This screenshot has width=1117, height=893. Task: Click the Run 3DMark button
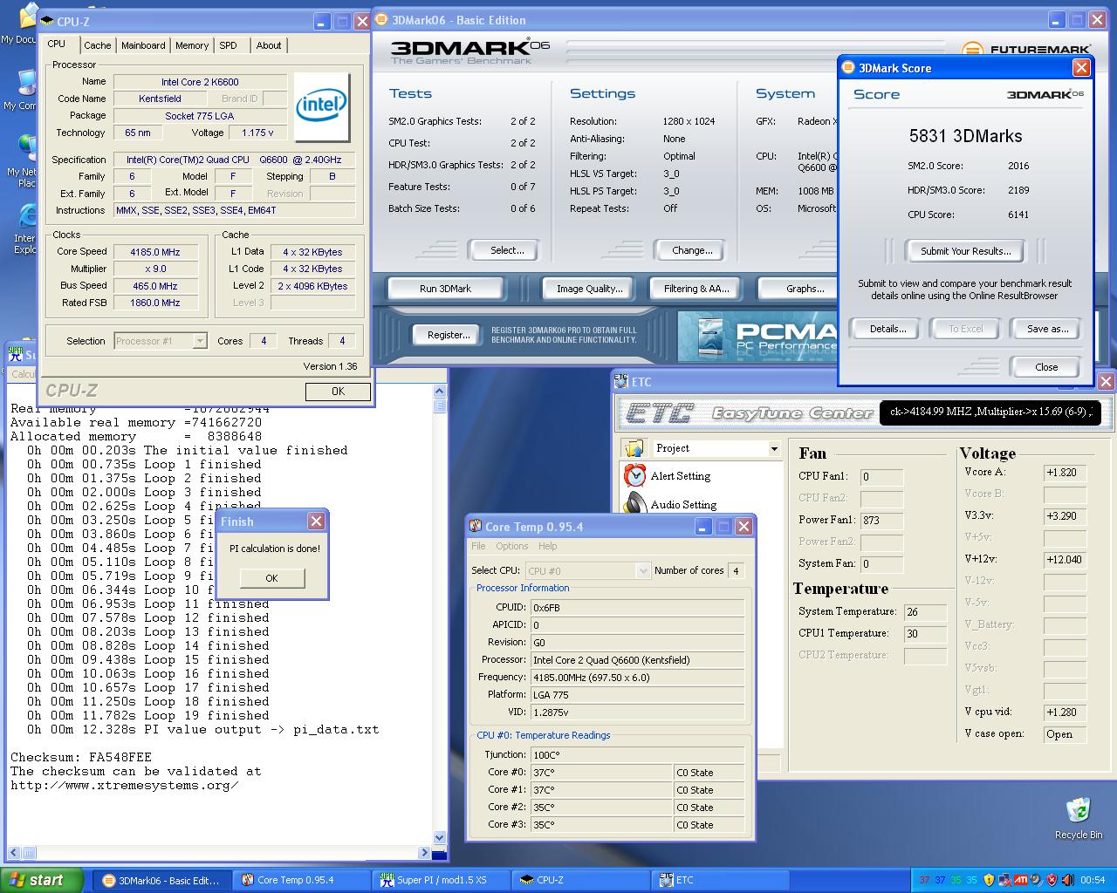[x=445, y=289]
